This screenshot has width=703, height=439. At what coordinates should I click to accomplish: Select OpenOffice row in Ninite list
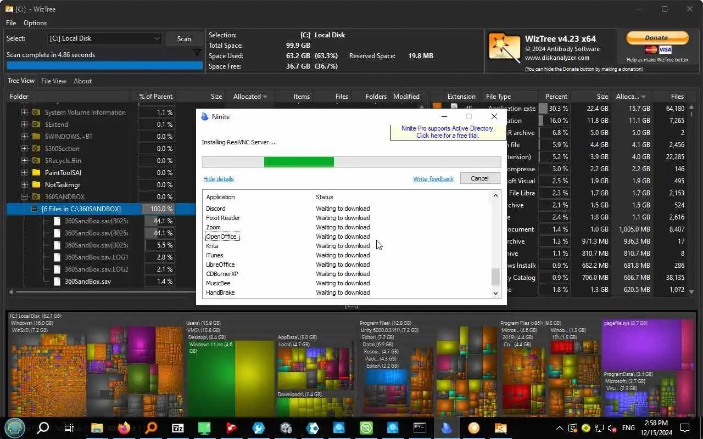click(x=346, y=237)
